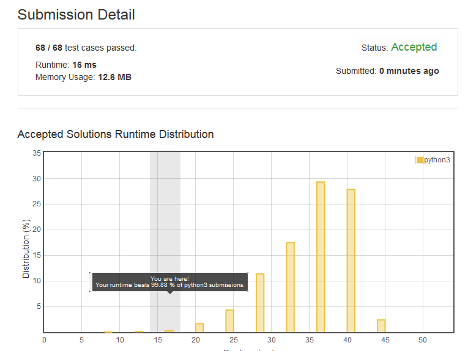The width and height of the screenshot is (468, 351).
Task: Click the green Accepted status
Action: pos(414,47)
